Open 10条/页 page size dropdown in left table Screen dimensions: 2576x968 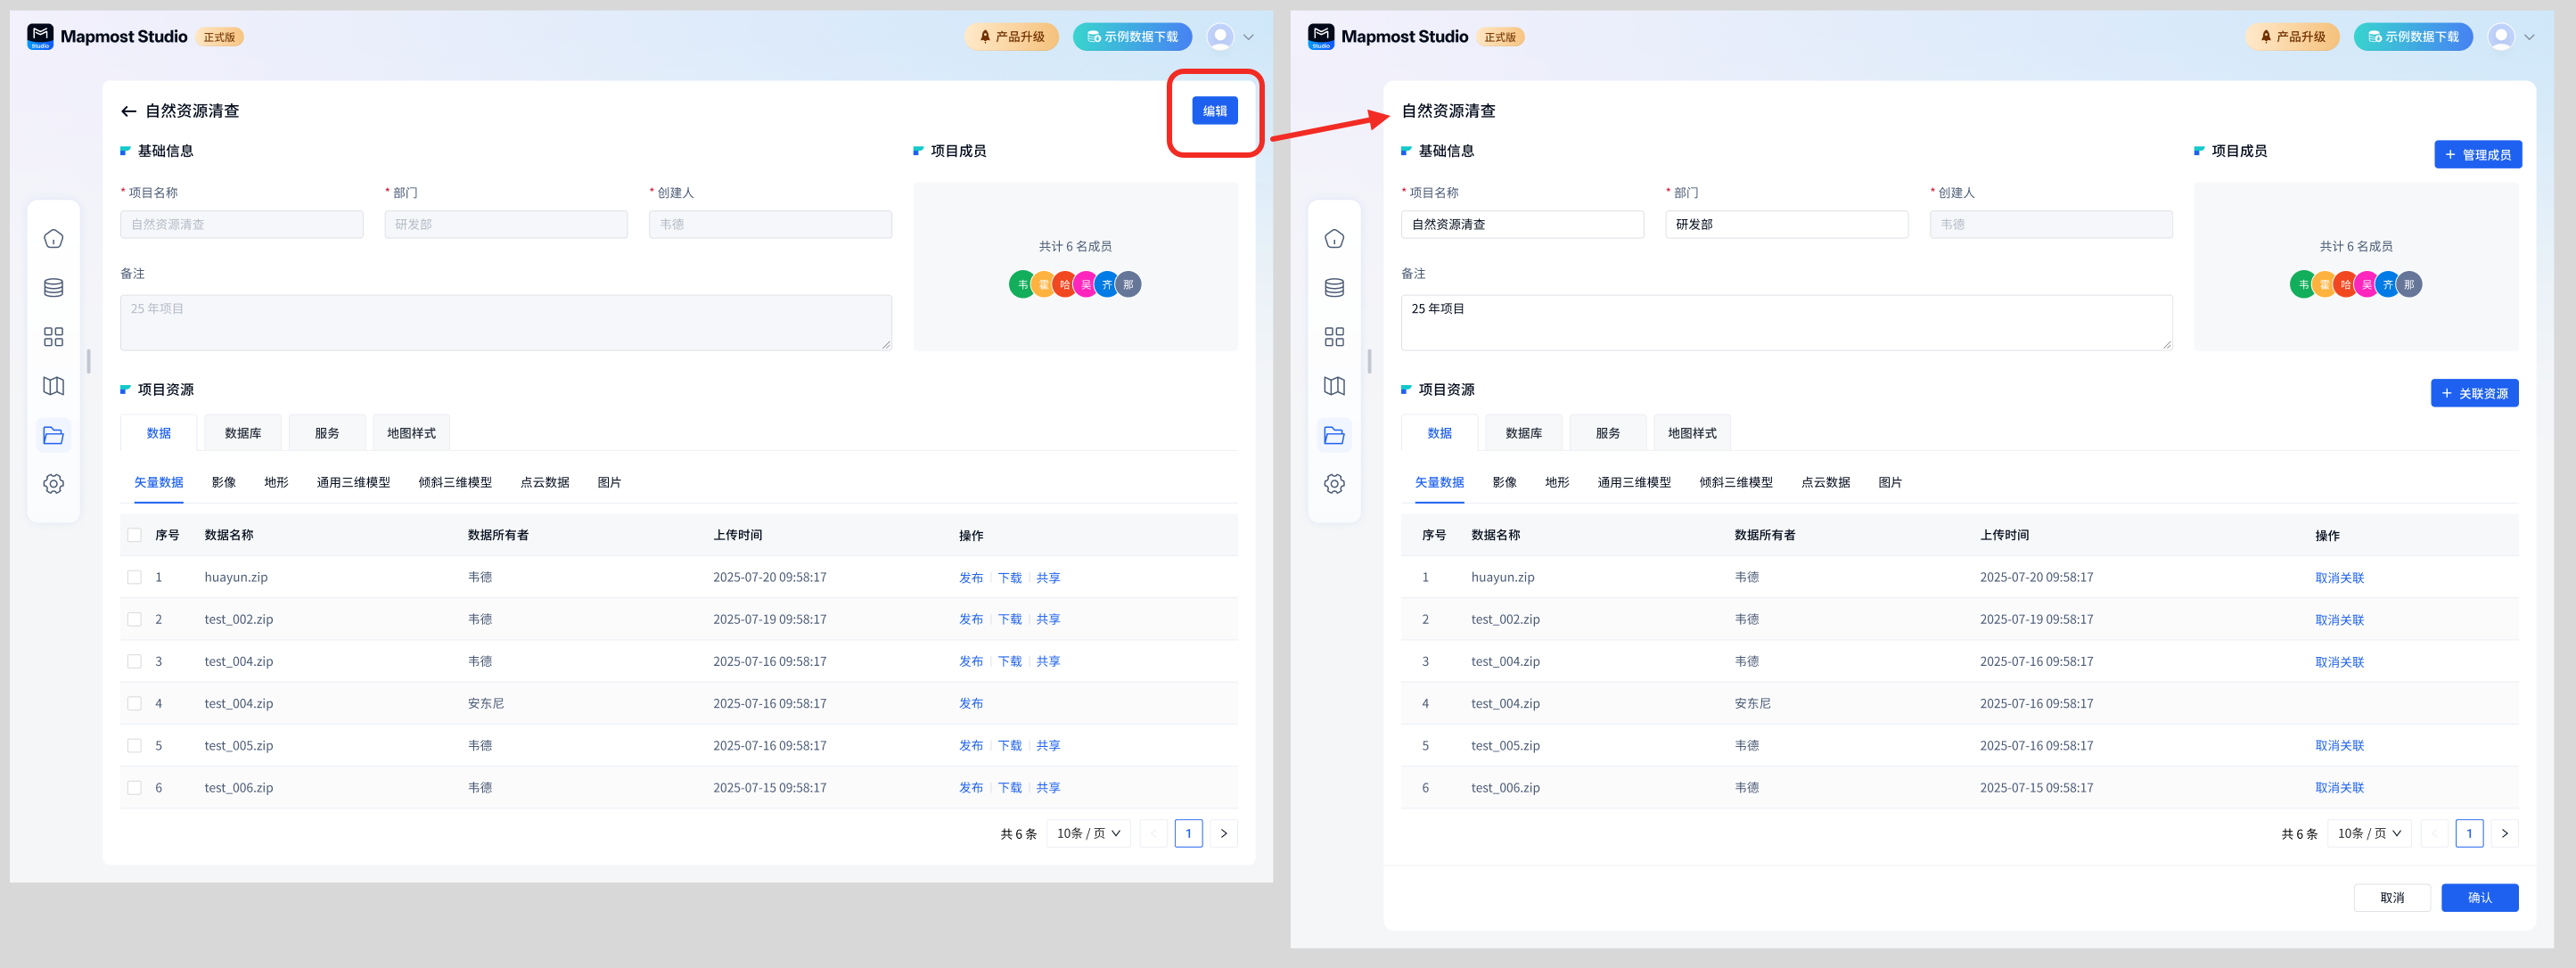coord(1088,833)
